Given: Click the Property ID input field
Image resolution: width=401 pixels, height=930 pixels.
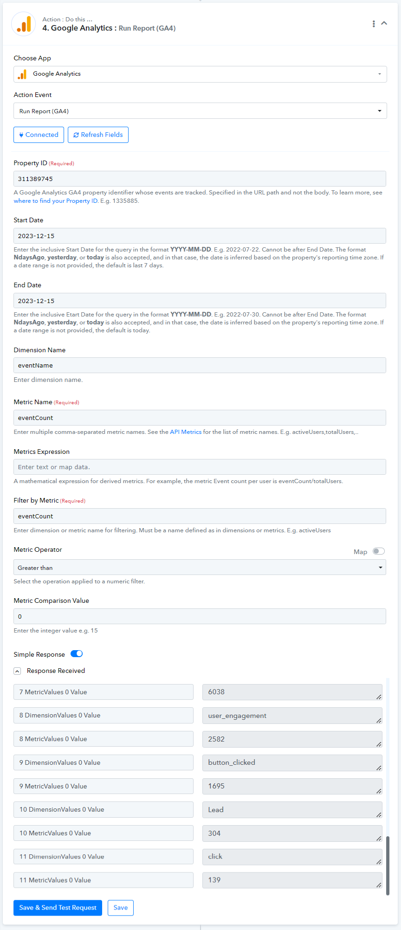Looking at the screenshot, I should click(x=200, y=179).
